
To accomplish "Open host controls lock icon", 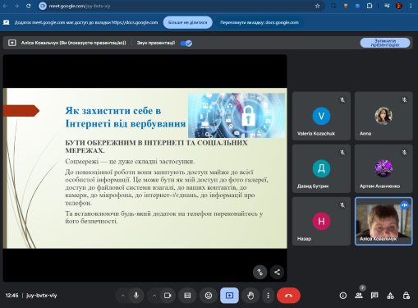I will coord(407,296).
